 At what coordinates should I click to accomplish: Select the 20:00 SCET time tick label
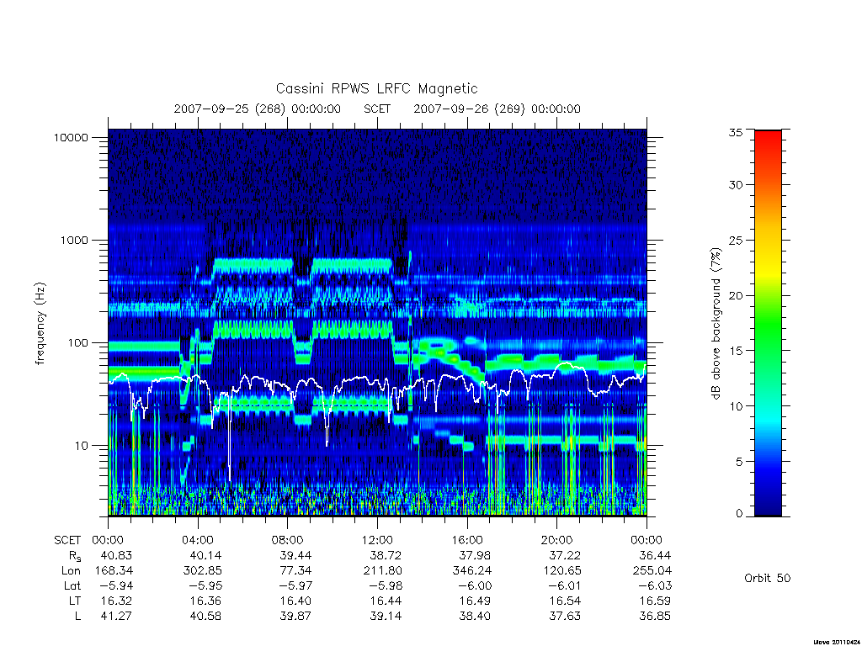tap(557, 540)
